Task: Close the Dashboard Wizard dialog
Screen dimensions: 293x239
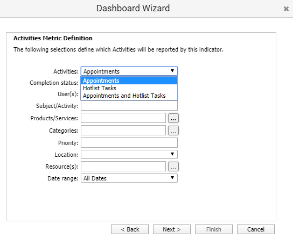Action: (x=286, y=9)
